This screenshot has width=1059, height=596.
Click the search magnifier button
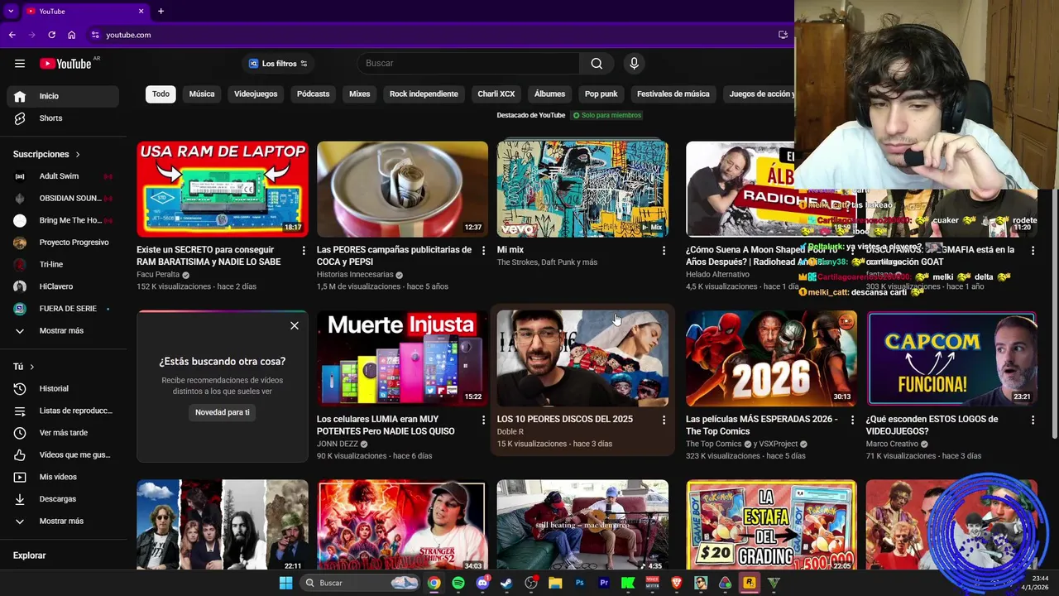[x=597, y=64]
